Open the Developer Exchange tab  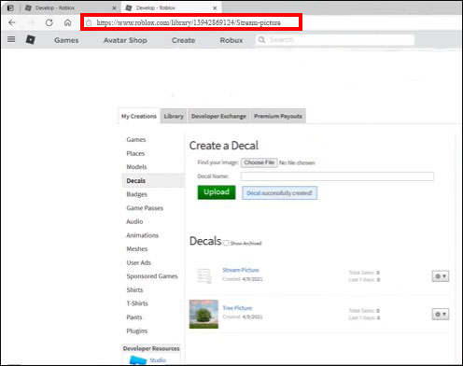click(218, 116)
